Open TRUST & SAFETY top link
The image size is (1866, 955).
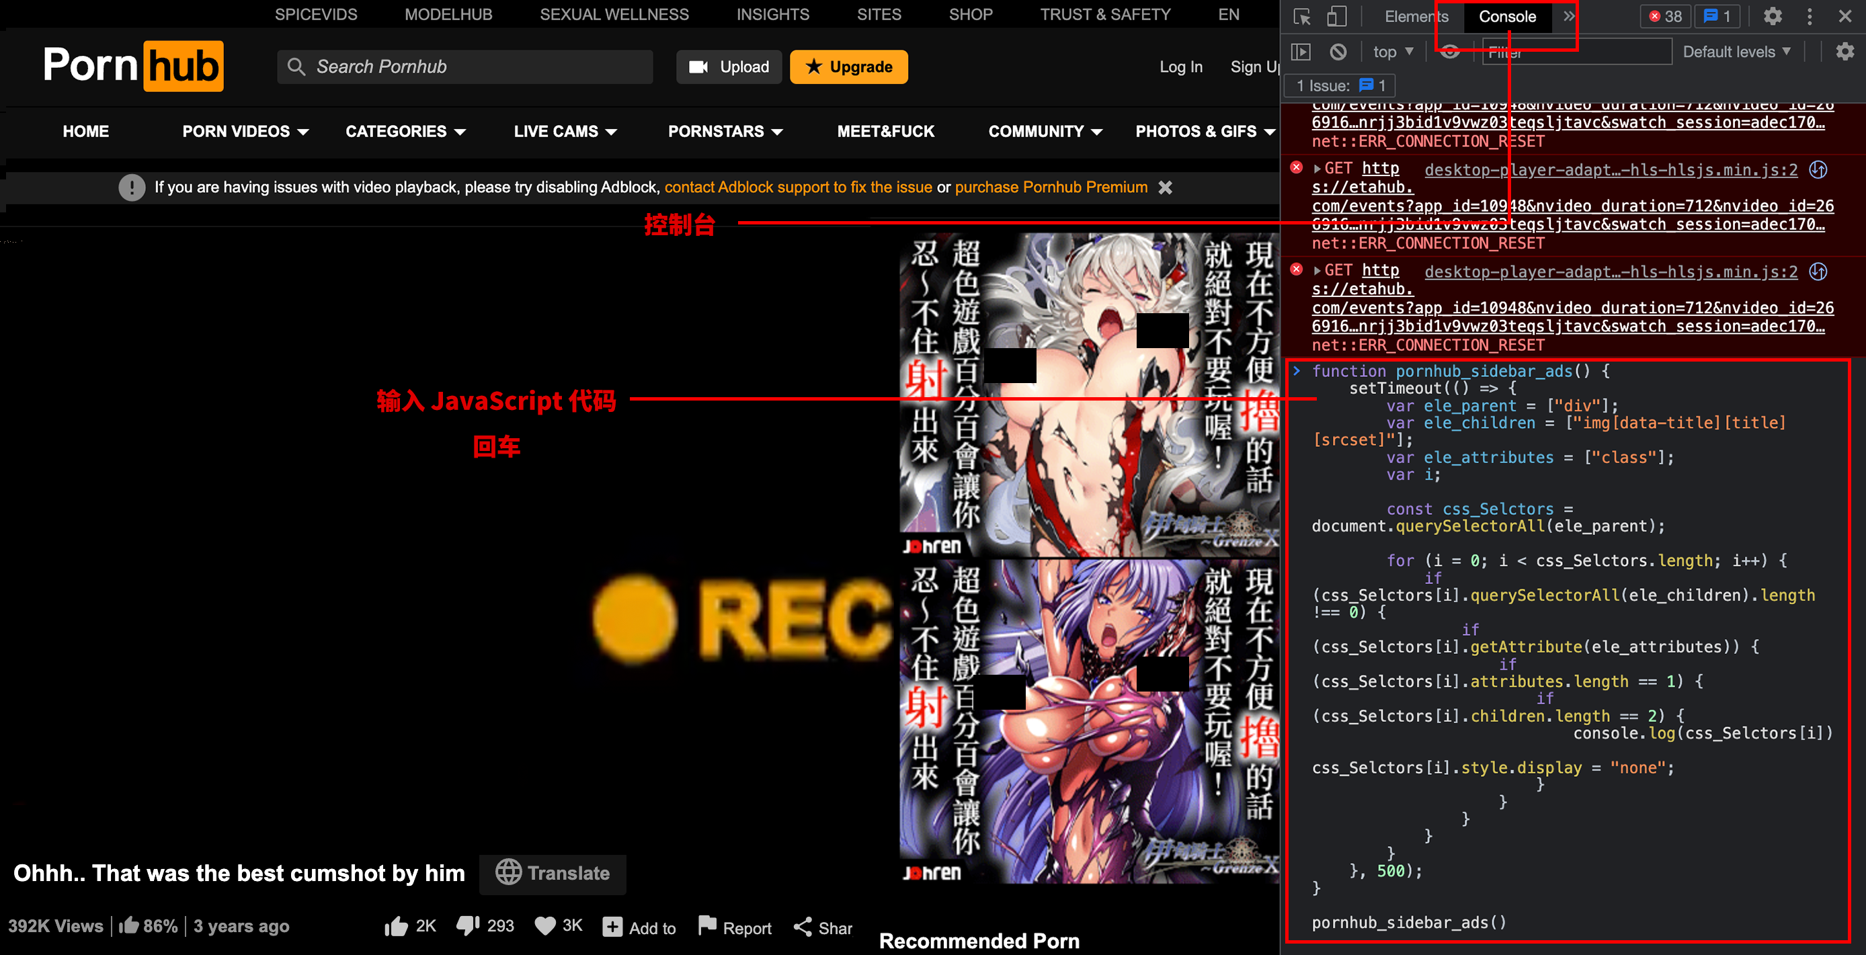1104,15
